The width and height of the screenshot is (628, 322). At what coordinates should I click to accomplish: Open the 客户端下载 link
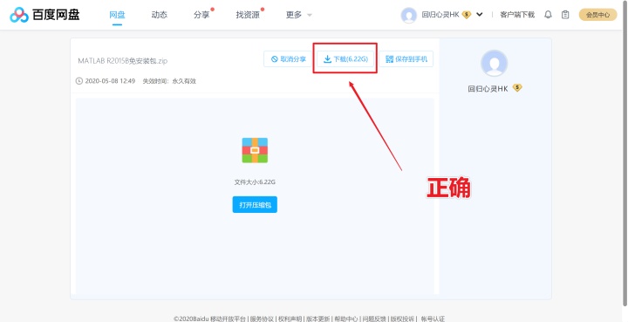pos(517,15)
